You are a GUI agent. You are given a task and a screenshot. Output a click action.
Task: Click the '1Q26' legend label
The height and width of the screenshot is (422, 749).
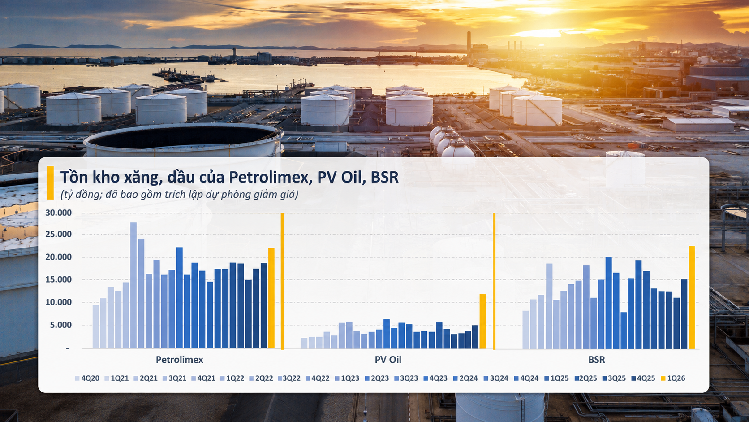[676, 378]
